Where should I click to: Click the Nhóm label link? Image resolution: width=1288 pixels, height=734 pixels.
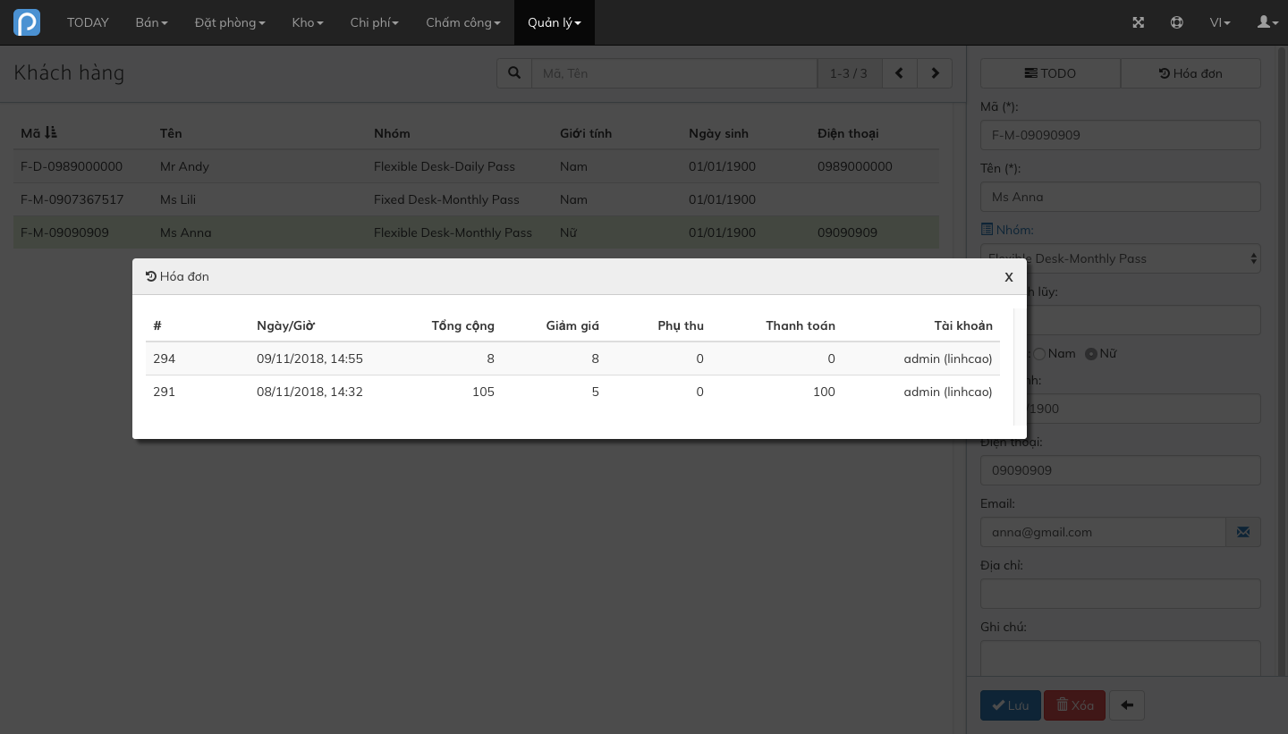[1014, 230]
